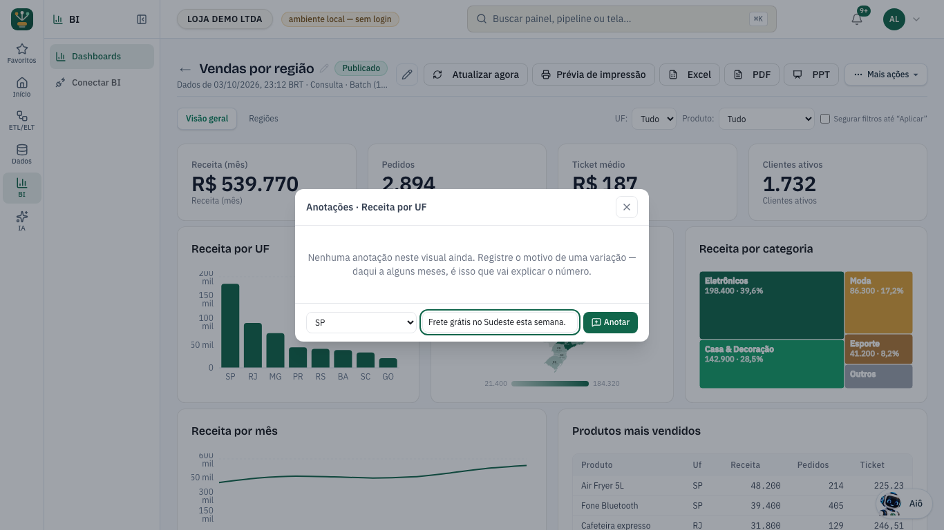Open Prévia de impressão

(x=593, y=75)
